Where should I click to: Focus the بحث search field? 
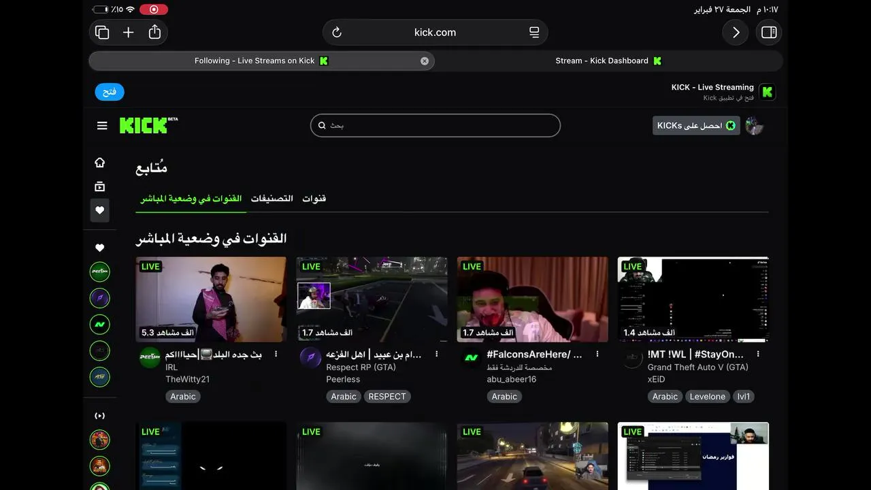[435, 125]
